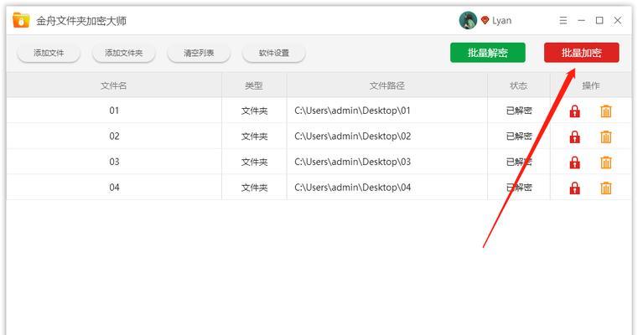Delete folder 02 with the trash icon
Viewport: 638px width, 335px height.
pyautogui.click(x=606, y=137)
